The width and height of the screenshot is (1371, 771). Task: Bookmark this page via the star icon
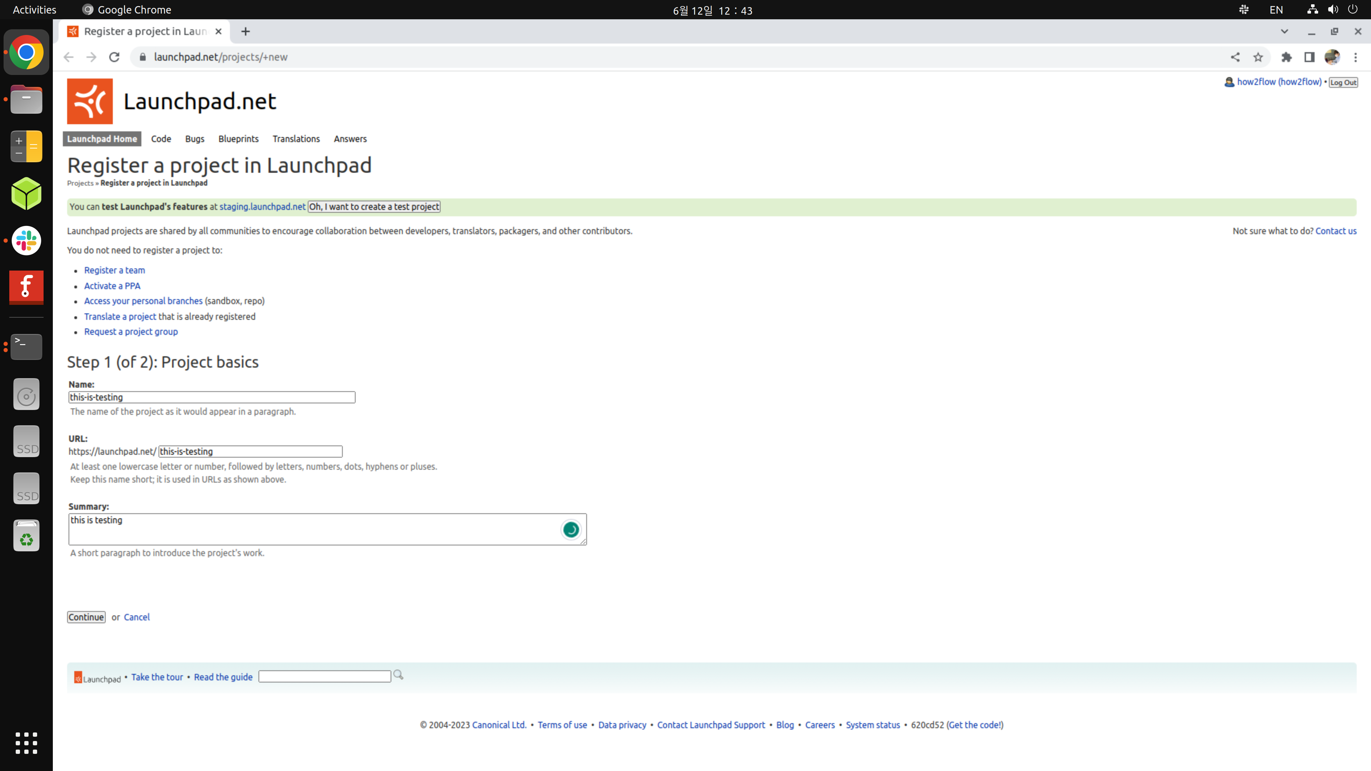click(x=1258, y=57)
